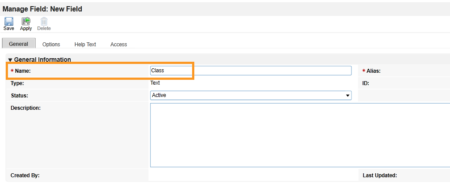Click inside the Description text area
Screen dimensions: 450x194
point(300,135)
